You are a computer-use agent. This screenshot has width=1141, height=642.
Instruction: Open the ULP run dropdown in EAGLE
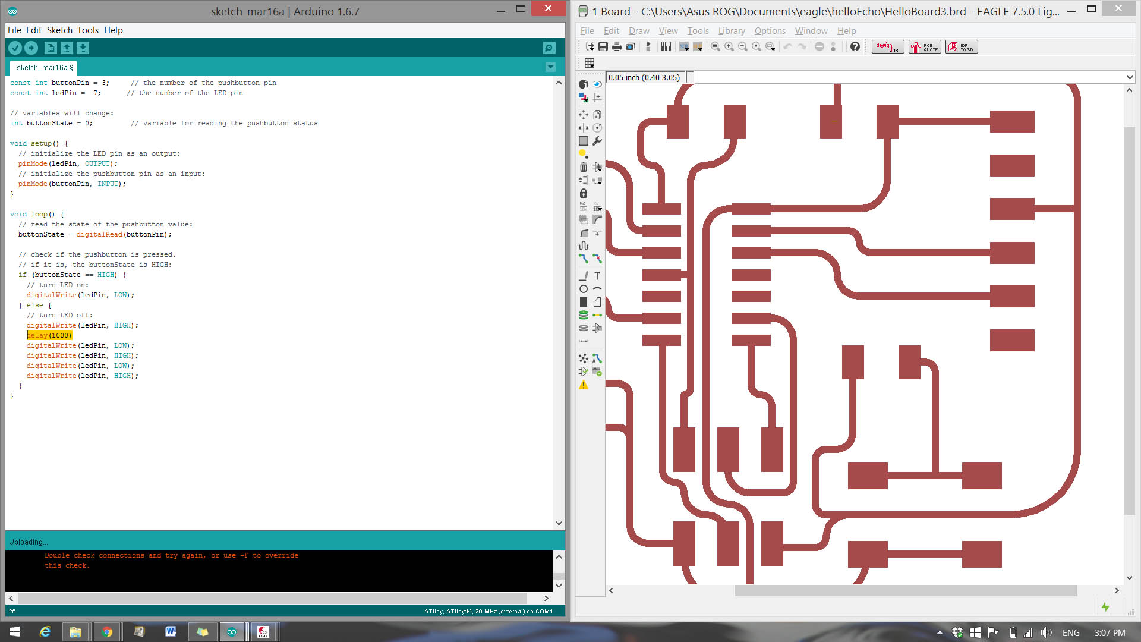pos(698,47)
